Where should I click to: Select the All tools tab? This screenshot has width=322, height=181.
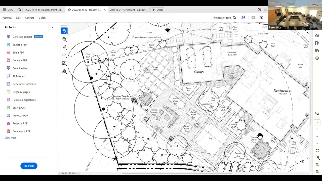point(7,18)
